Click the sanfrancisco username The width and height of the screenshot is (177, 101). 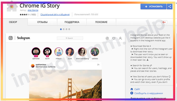click(x=41, y=65)
